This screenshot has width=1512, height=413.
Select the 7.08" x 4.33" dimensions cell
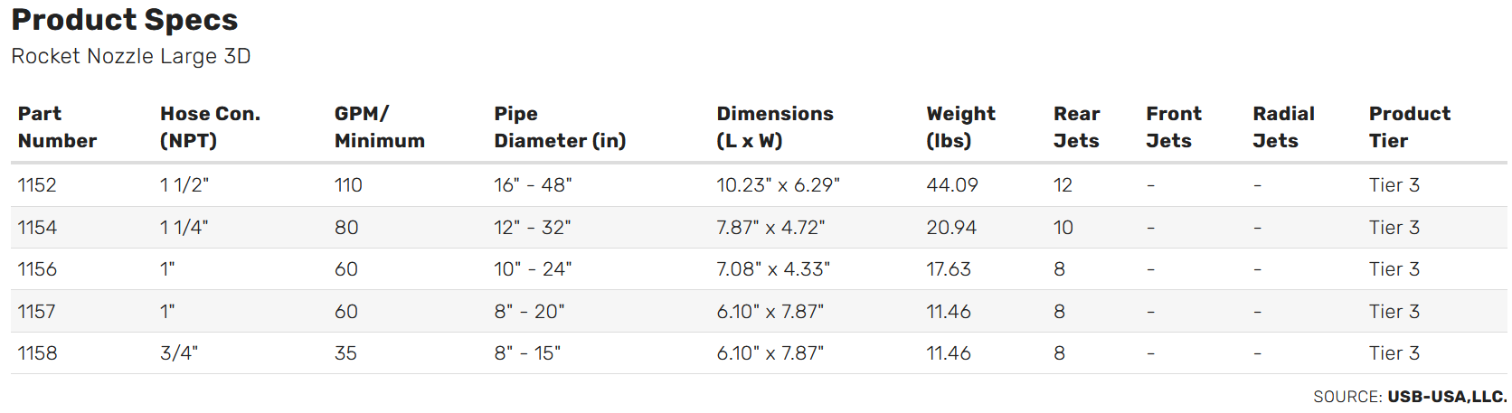coord(773,269)
